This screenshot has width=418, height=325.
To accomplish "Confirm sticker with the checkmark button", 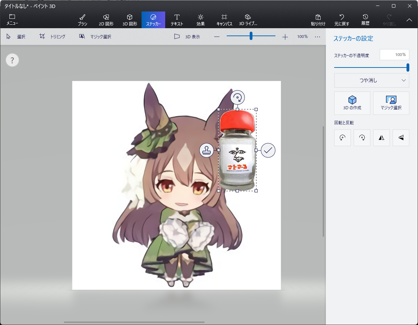I will tap(268, 150).
